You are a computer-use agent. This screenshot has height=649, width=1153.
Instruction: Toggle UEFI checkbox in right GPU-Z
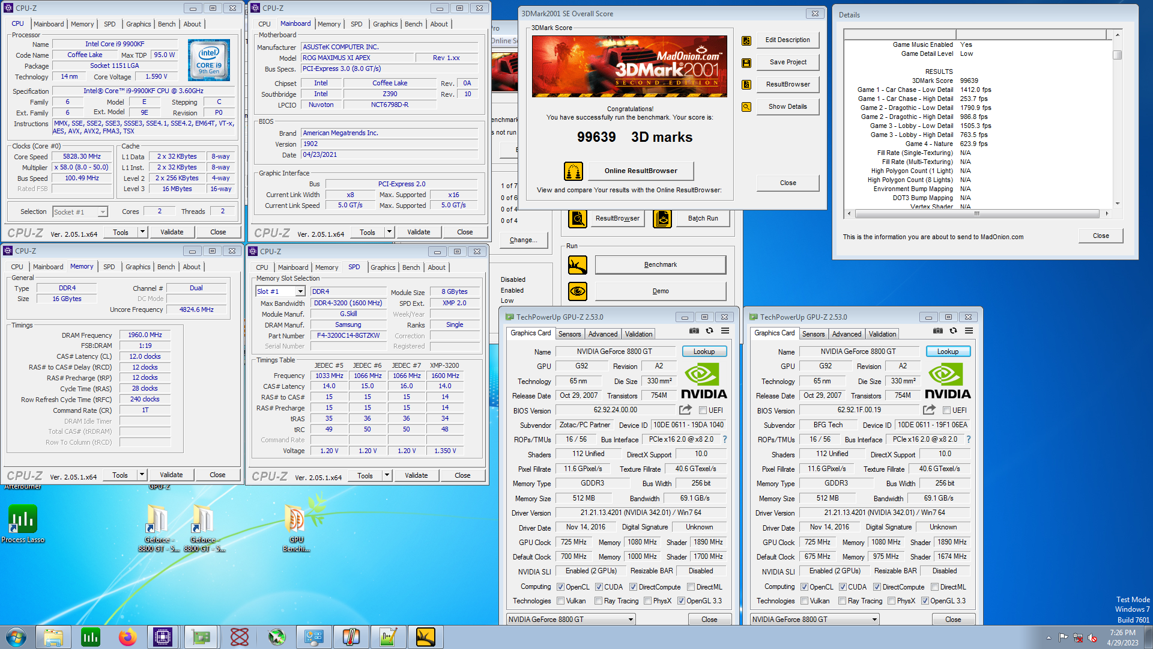click(946, 410)
